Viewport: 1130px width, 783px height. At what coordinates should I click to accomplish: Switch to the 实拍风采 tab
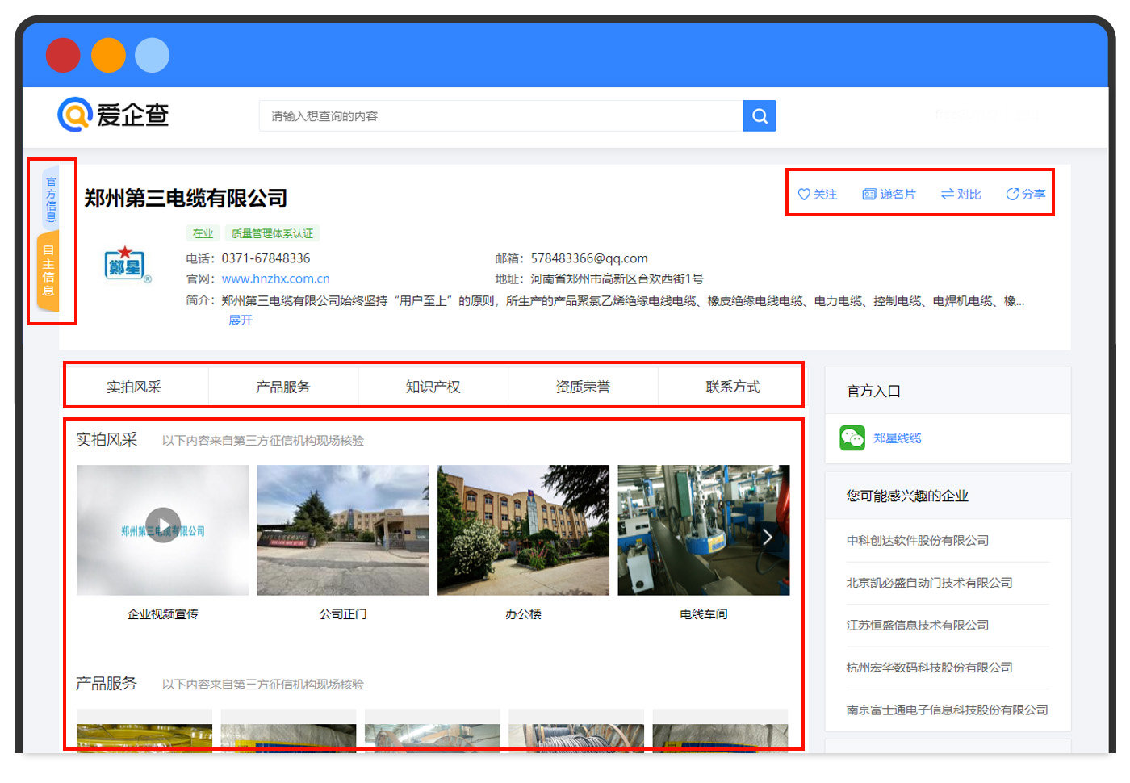pyautogui.click(x=134, y=387)
